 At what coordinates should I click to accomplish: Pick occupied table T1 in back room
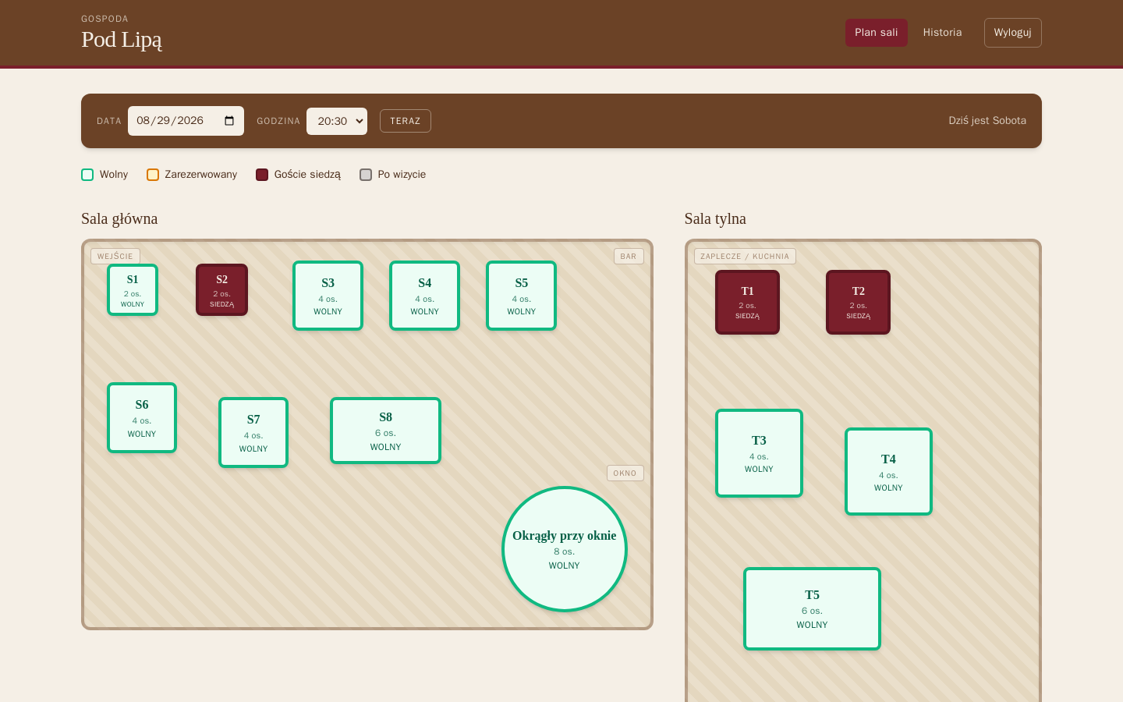click(x=747, y=303)
